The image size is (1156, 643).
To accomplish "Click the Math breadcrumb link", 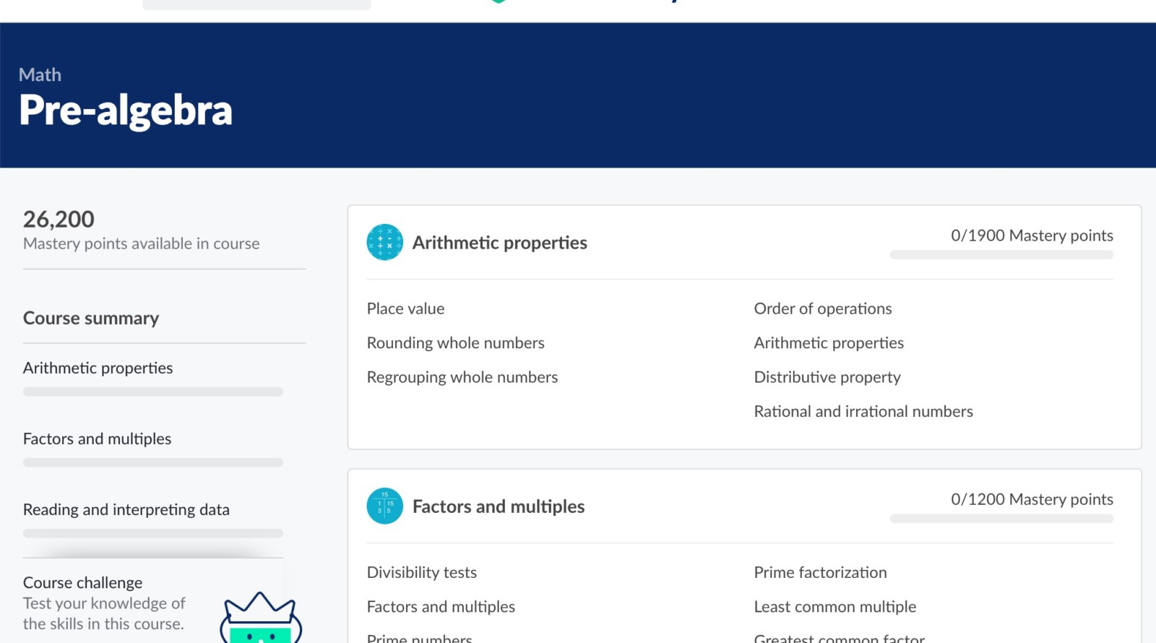I will (40, 75).
